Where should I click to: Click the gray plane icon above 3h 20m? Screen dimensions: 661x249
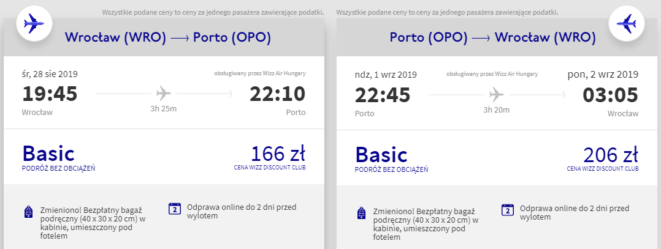pyautogui.click(x=496, y=94)
